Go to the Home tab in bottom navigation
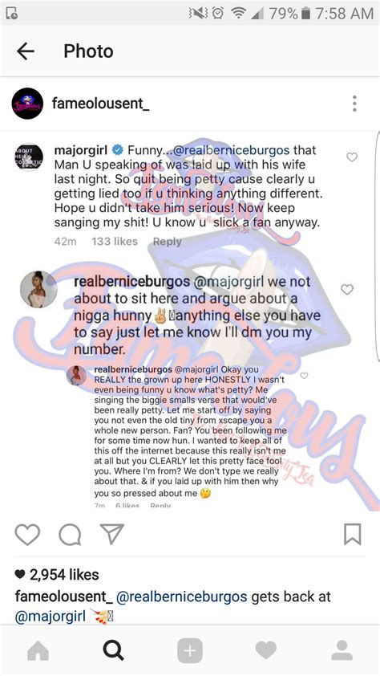 click(38, 651)
